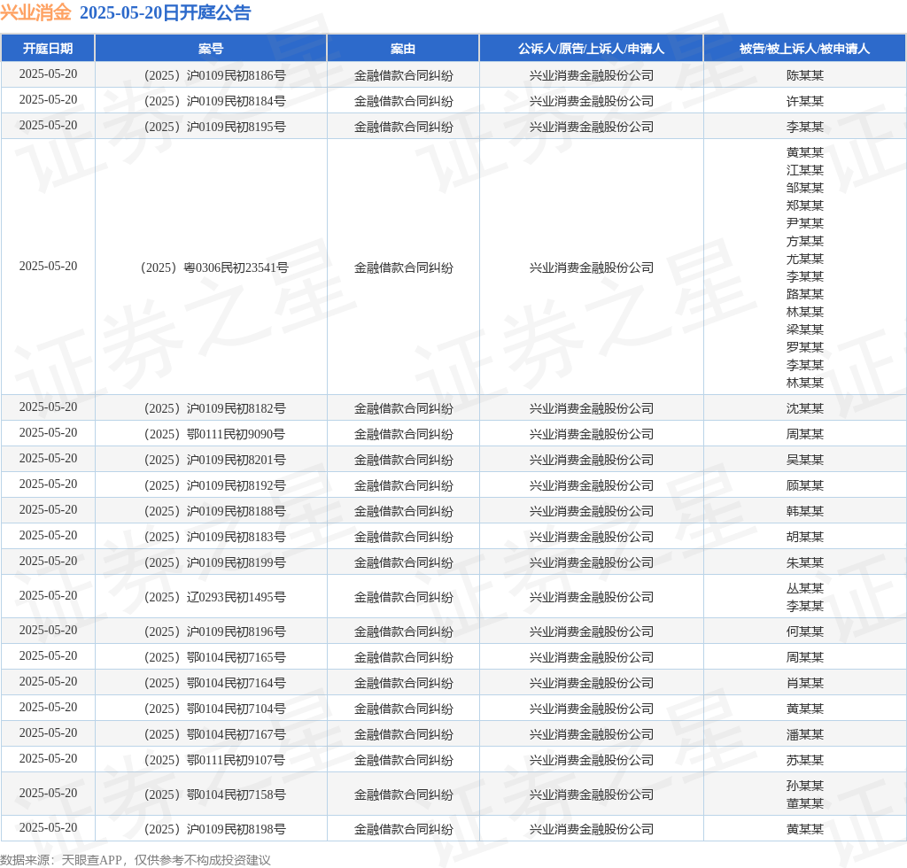907x868 pixels.
Task: Click defendant 董某某
Action: 804,803
